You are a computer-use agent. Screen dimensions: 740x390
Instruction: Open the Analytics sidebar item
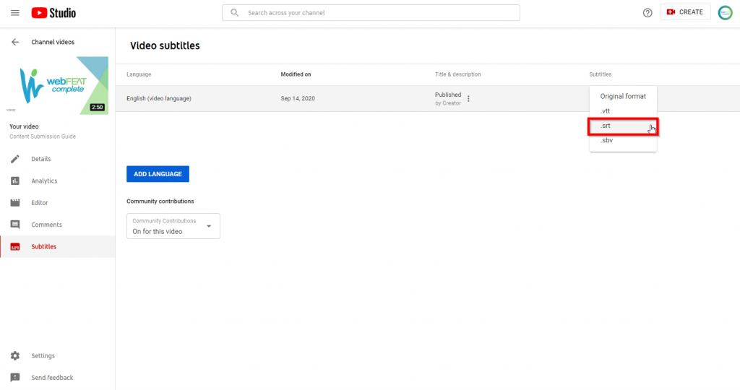coord(58,181)
